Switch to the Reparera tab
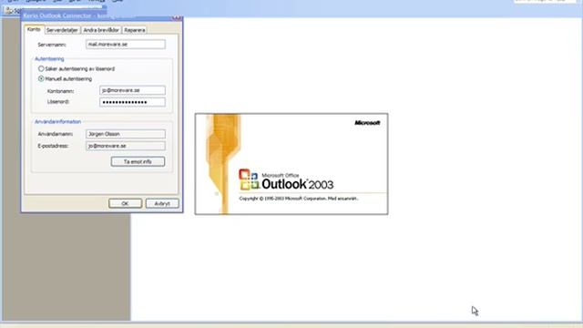Image resolution: width=583 pixels, height=328 pixels. pyautogui.click(x=135, y=30)
